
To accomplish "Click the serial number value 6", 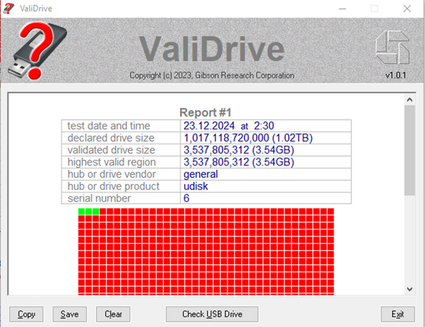I will [186, 198].
